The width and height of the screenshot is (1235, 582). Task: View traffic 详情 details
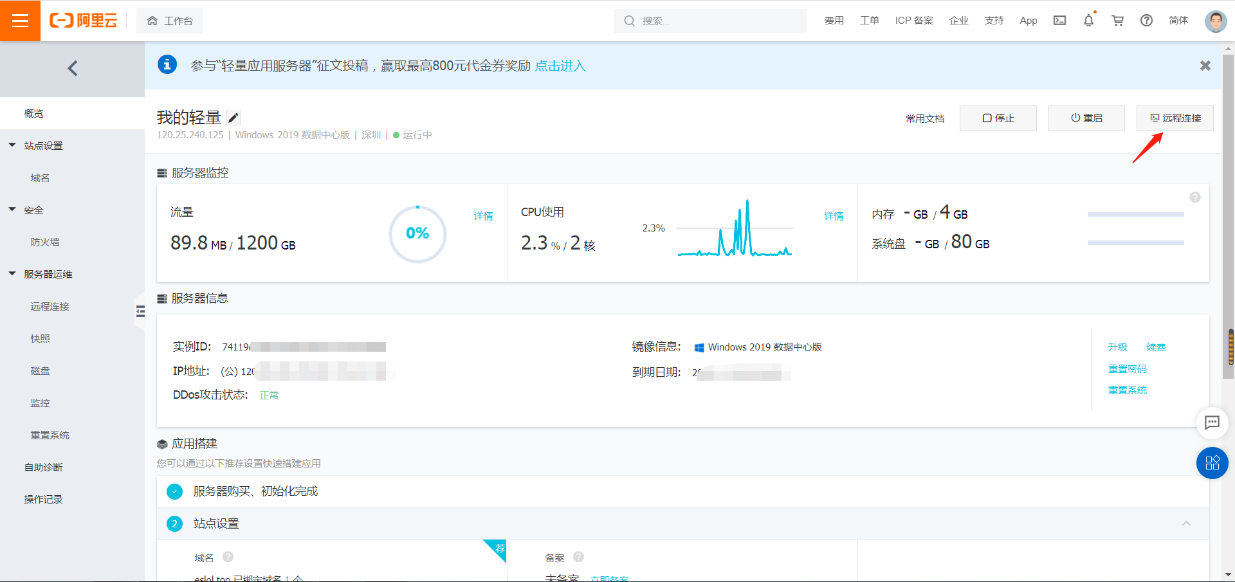(x=483, y=216)
